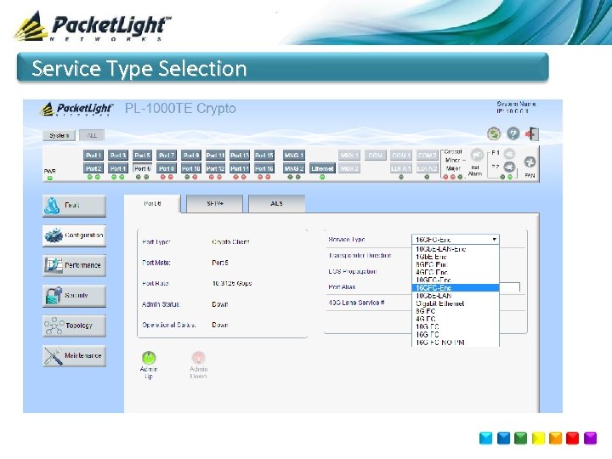
Task: Select Port 6 on the chassis
Action: 143,168
